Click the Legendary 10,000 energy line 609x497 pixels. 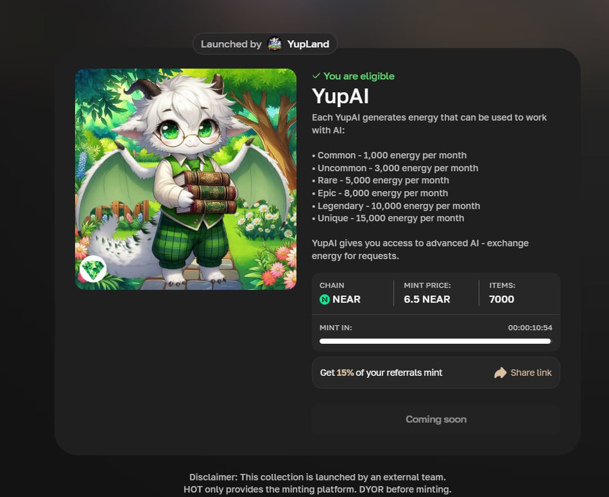(x=396, y=206)
